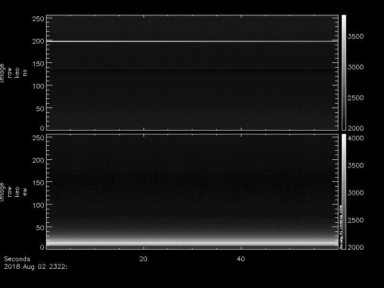
Task: Click the top plot's y-axis label '200'
Action: (x=38, y=41)
